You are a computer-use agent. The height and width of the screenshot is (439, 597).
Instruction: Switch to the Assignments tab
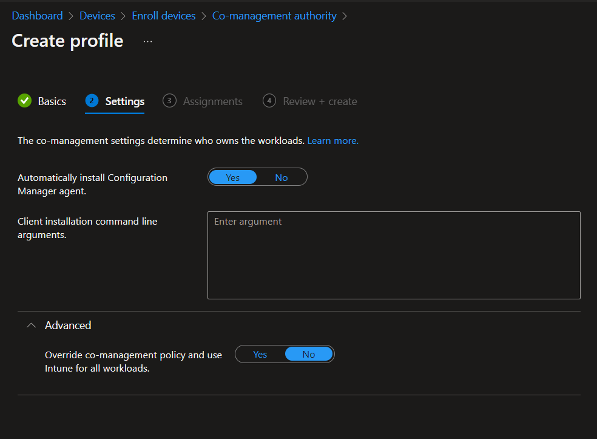pos(212,101)
